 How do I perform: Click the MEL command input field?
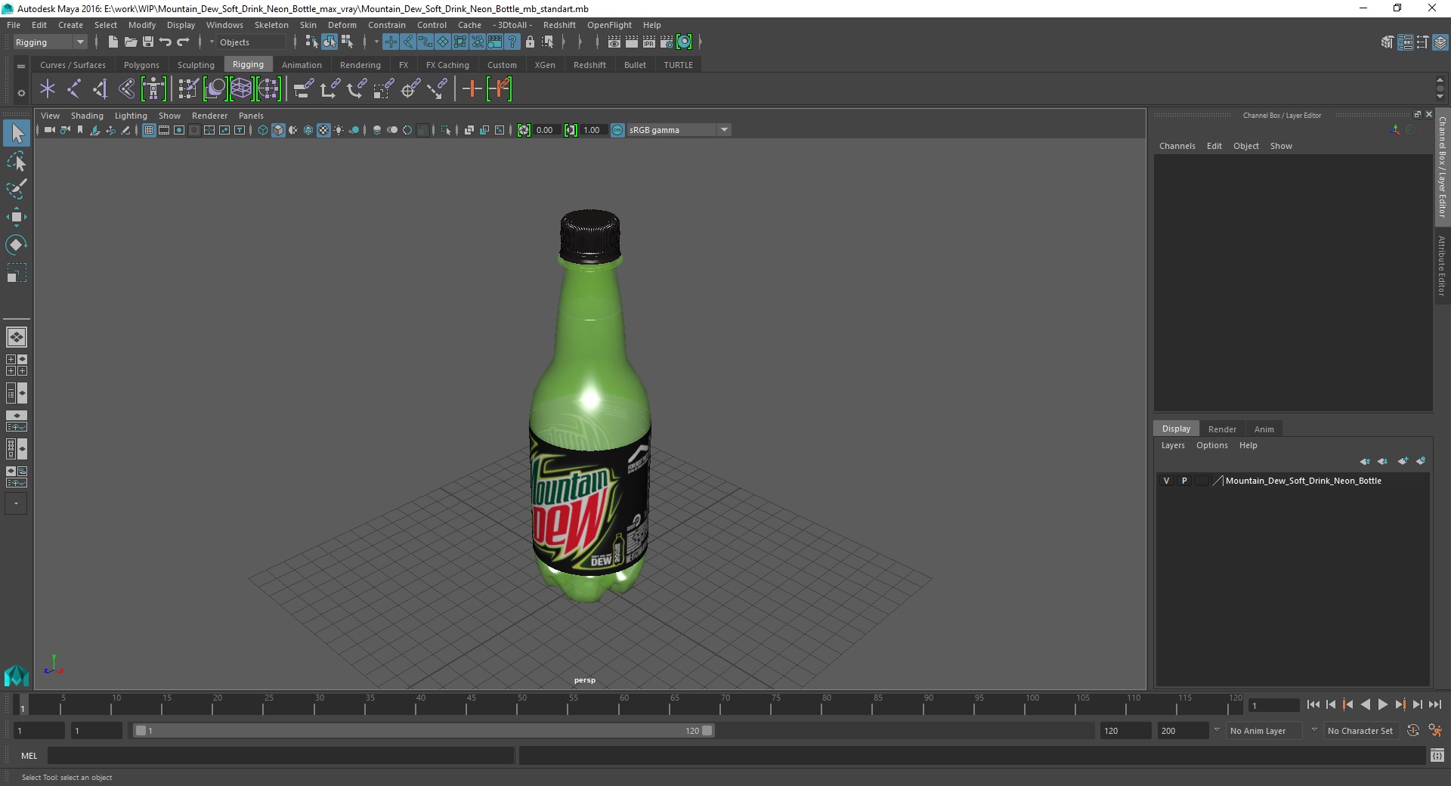281,755
